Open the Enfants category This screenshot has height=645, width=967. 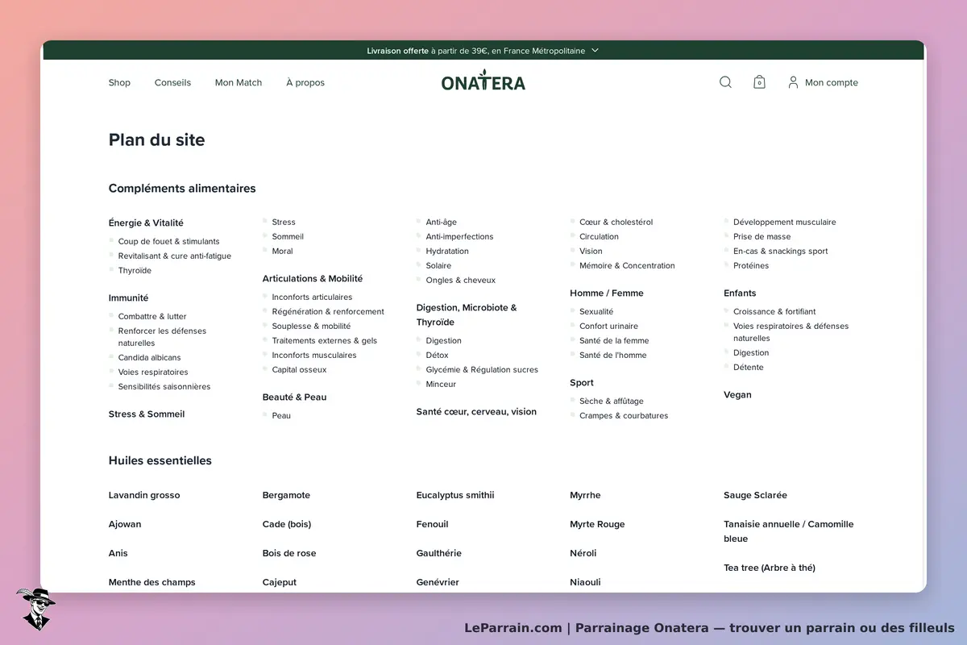[740, 293]
